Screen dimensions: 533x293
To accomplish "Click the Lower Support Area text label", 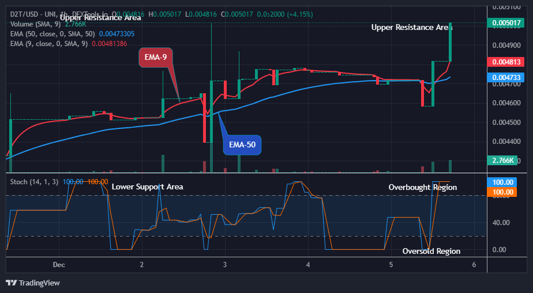I will click(148, 187).
